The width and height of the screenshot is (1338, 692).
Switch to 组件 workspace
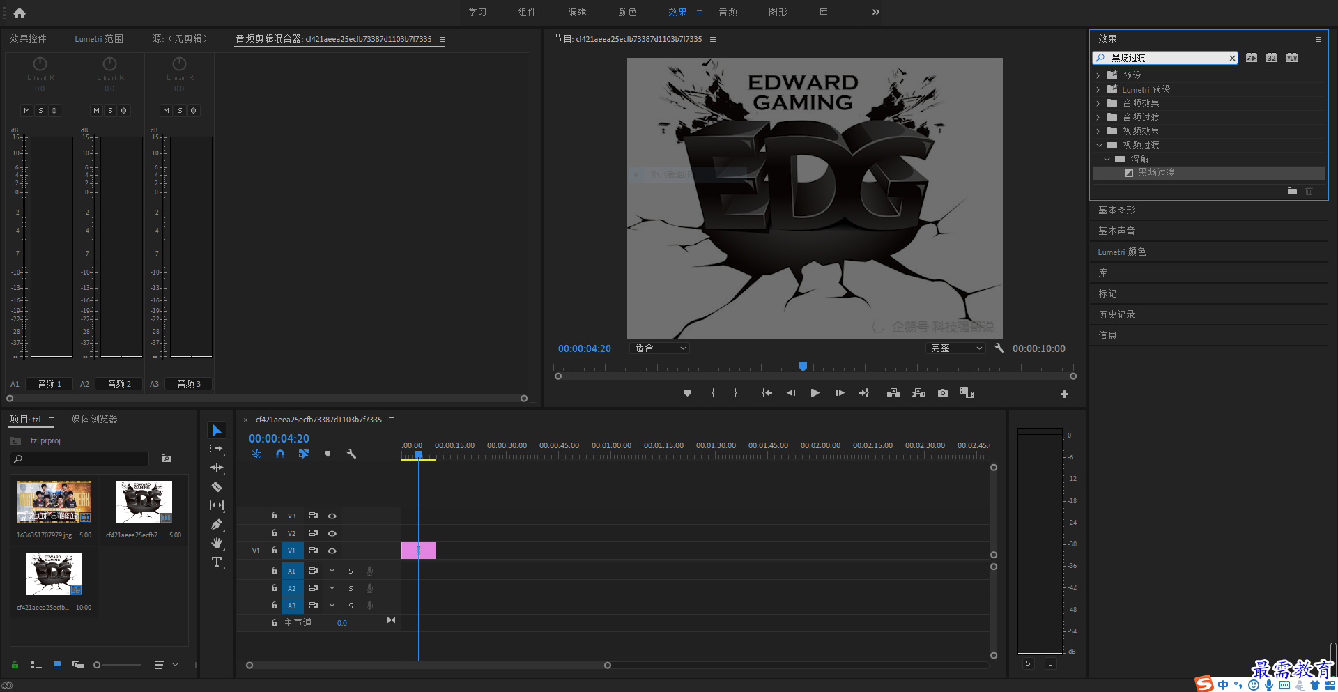(528, 12)
